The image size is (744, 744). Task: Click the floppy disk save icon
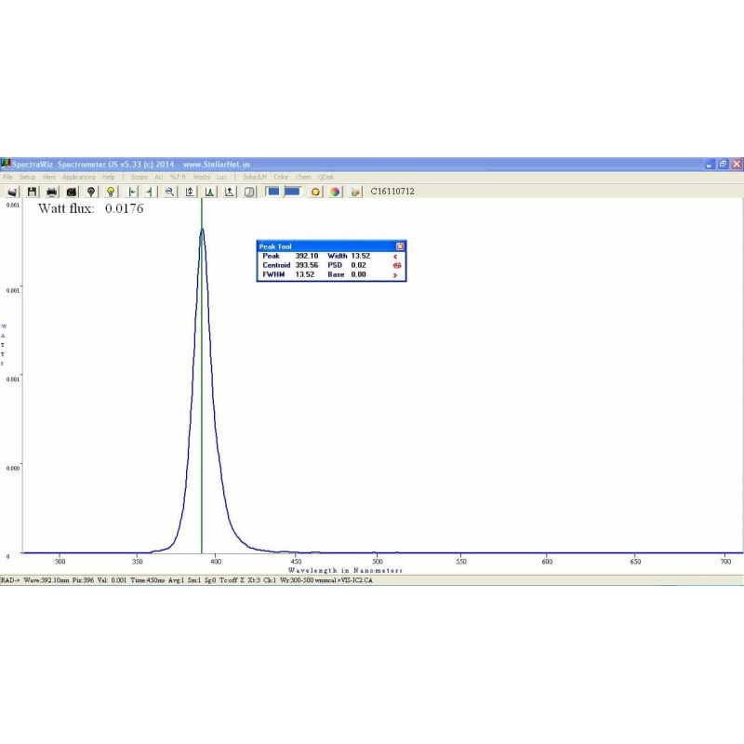click(x=33, y=192)
